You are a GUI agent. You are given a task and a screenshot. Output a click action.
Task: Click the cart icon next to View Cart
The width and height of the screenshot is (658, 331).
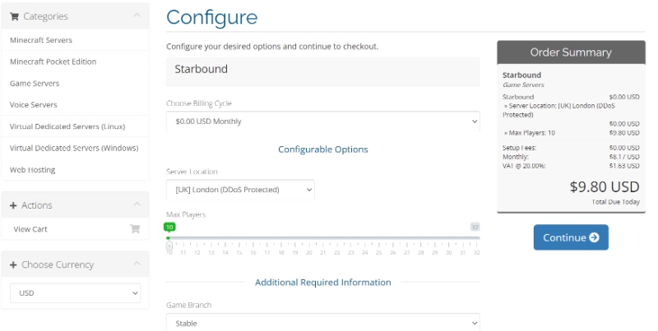(135, 229)
